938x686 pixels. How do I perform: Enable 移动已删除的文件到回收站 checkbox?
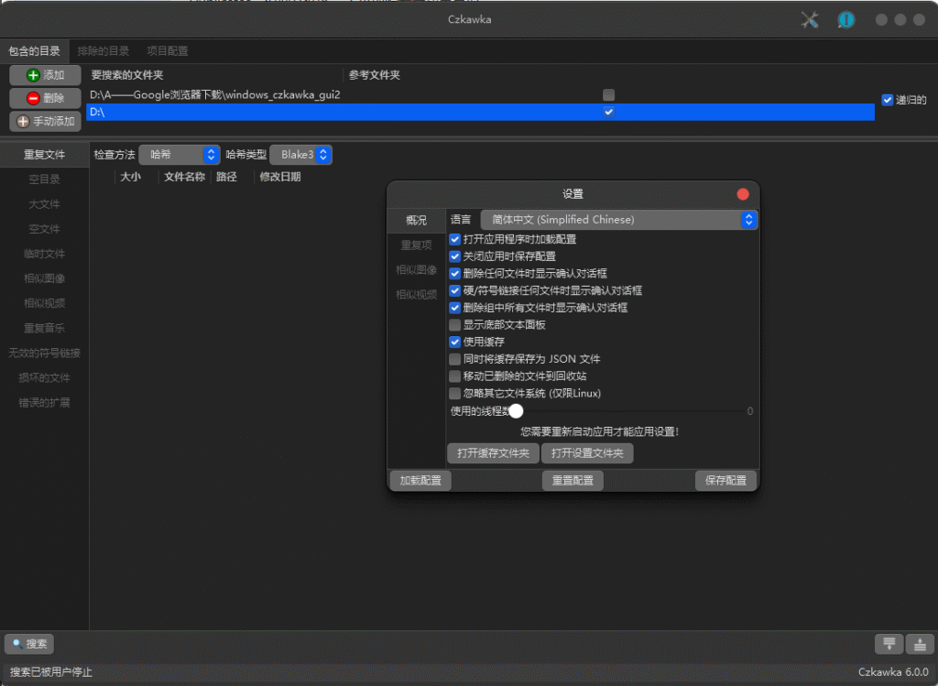[x=454, y=376]
